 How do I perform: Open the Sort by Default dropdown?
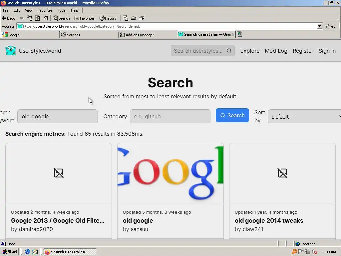pyautogui.click(x=304, y=116)
